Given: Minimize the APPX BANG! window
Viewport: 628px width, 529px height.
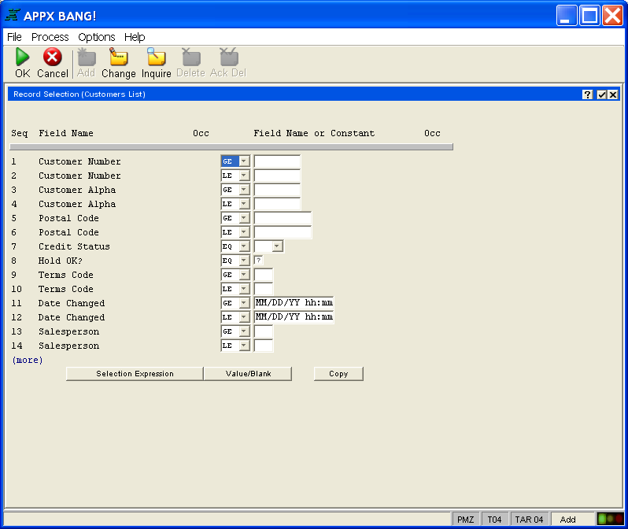Looking at the screenshot, I should coord(567,16).
